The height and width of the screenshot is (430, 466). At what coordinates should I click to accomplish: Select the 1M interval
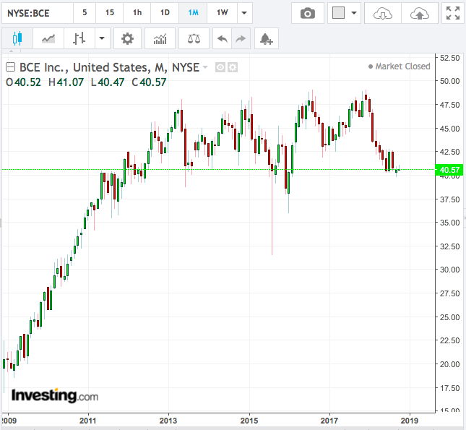point(193,13)
